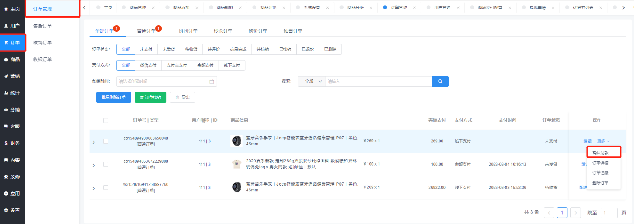The image size is (634, 224).
Task: Switch to the 拼团订单 tab
Action: [x=188, y=31]
